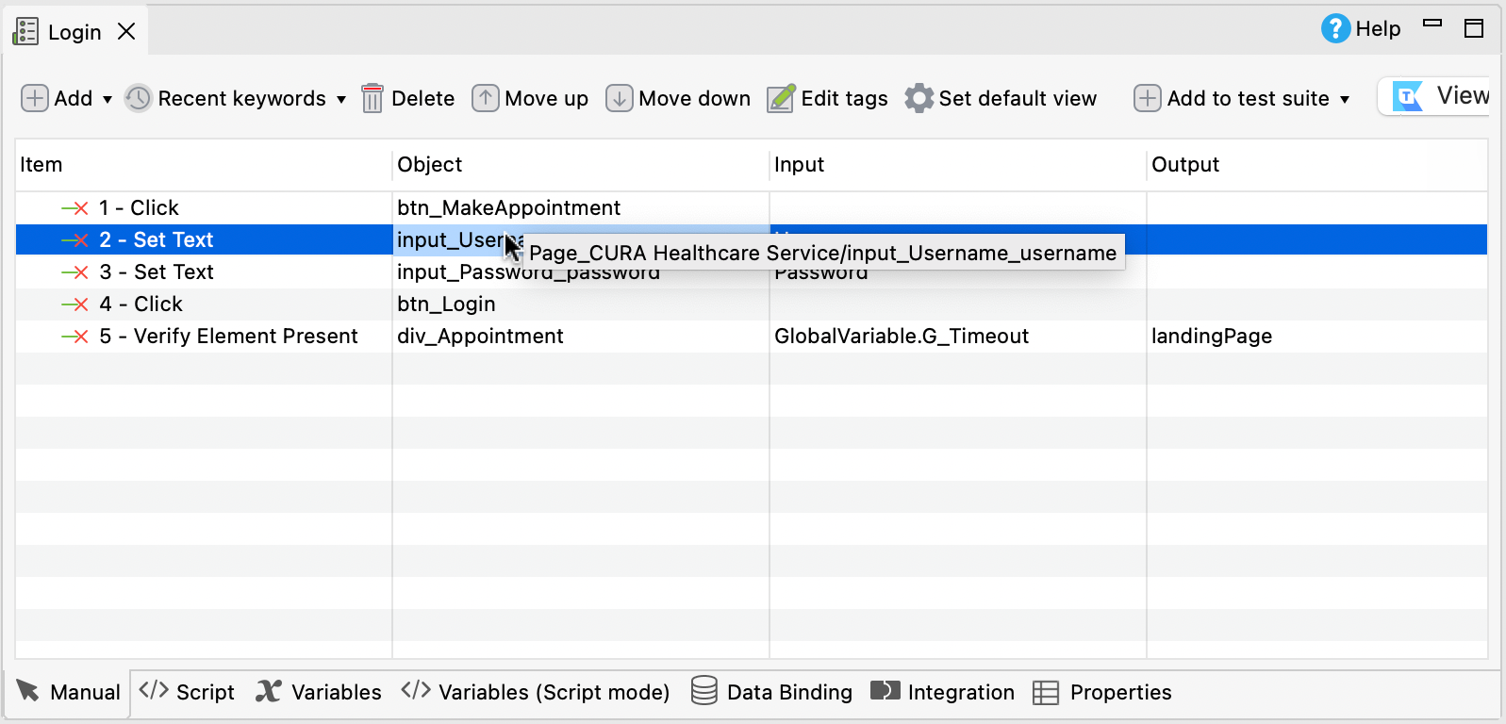This screenshot has height=724, width=1506.
Task: Open the Variables (Script mode) tab
Action: click(x=536, y=692)
